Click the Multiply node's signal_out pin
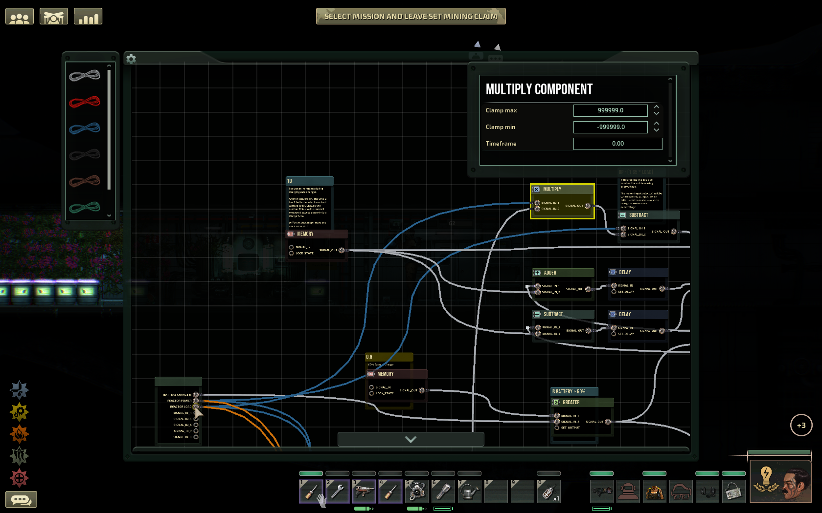The image size is (822, 513). coord(588,206)
